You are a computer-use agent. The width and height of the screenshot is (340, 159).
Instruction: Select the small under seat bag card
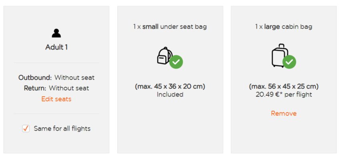[170, 79]
